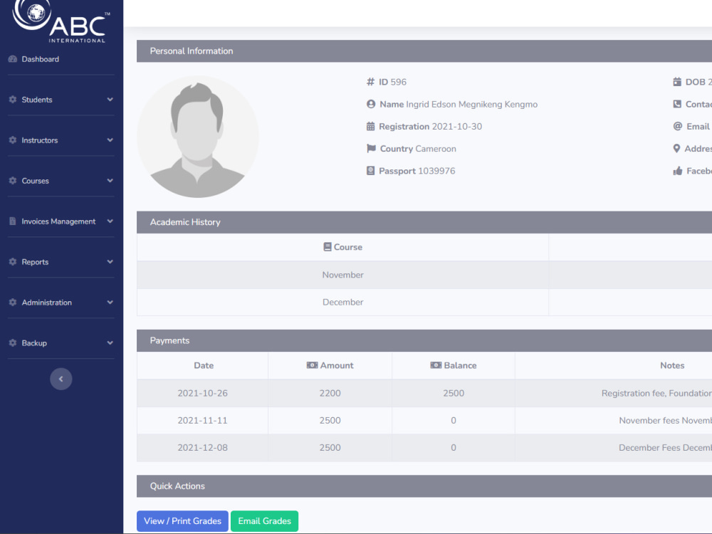Screen dimensions: 712x534
Task: Click the phone icon beside Contact
Action: coord(679,104)
